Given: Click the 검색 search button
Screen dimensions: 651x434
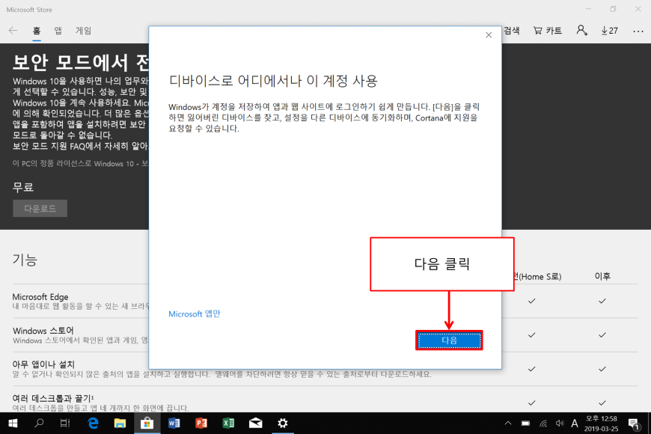Looking at the screenshot, I should 512,31.
